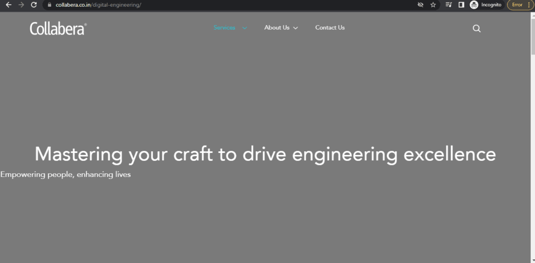Go to the Contact Us page

(330, 28)
